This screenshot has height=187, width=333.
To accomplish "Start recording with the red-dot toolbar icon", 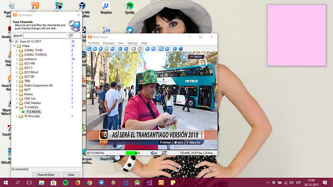I will click(180, 49).
